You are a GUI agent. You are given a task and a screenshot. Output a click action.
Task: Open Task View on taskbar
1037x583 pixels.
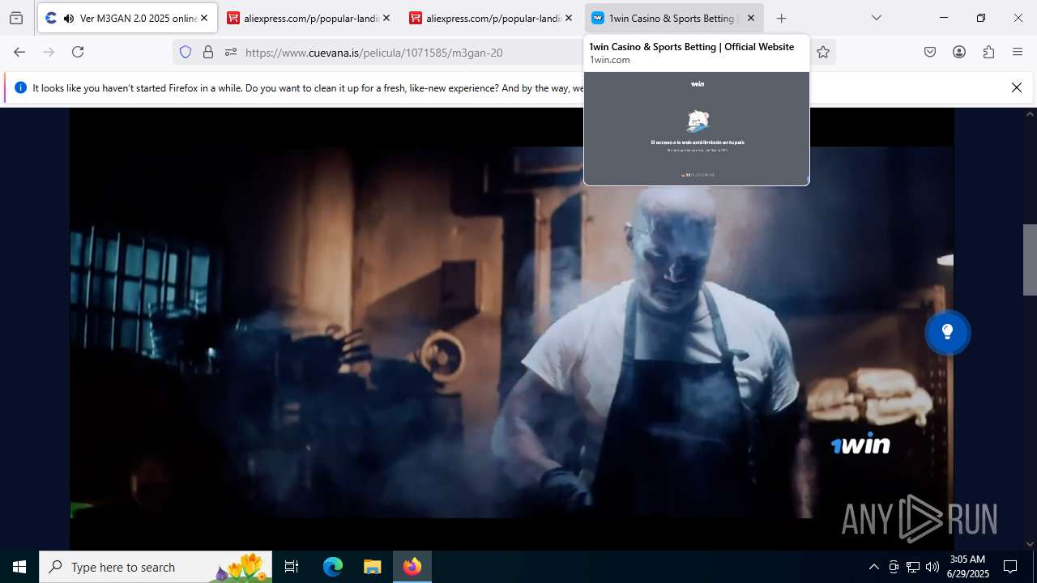(292, 567)
